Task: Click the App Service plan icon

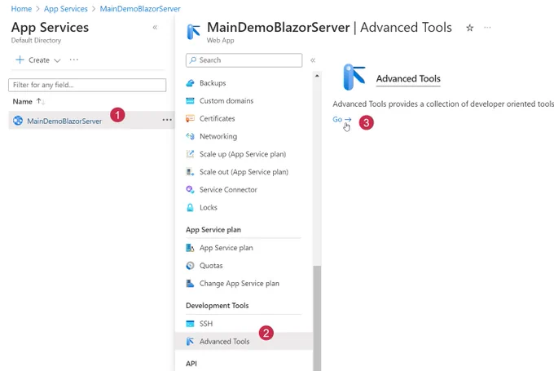Action: tap(190, 248)
